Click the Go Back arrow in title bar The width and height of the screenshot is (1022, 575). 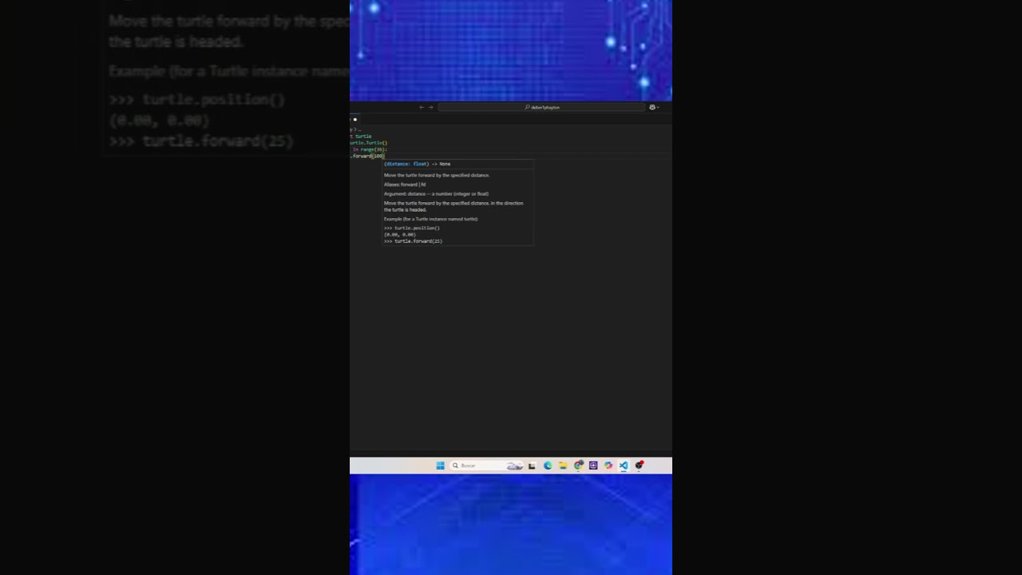pos(422,107)
